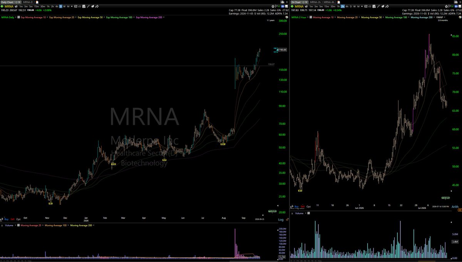Image resolution: width=462 pixels, height=262 pixels.
Task: Toggle Log scale on Daily chart
Action: 281,220
